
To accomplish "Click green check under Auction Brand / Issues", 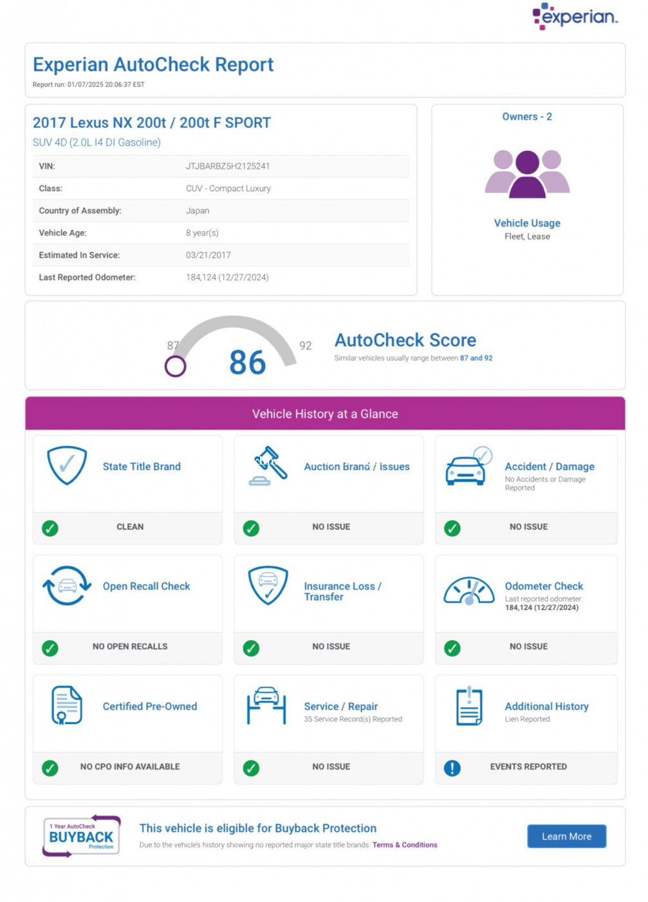I will coord(251,528).
